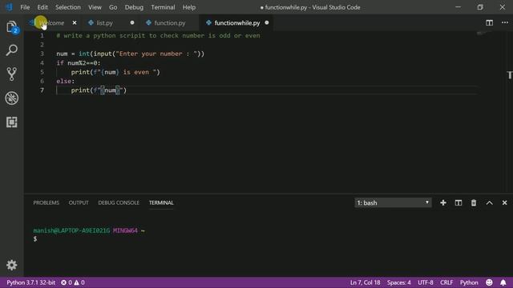Open the Explorer view in activity bar
This screenshot has height=288, width=513.
pyautogui.click(x=12, y=26)
